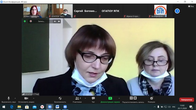196x110 pixels.
Task: Launch Edge browser from taskbar
Action: coord(12,107)
